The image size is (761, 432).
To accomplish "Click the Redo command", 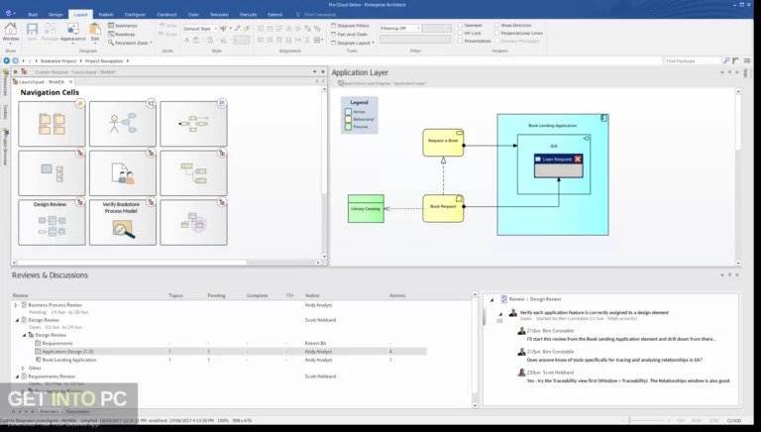I will coord(167,34).
